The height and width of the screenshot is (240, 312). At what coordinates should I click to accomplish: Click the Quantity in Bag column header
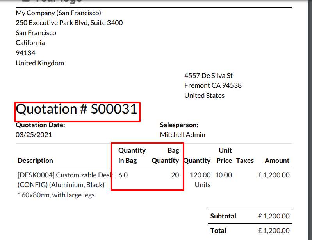click(x=132, y=155)
